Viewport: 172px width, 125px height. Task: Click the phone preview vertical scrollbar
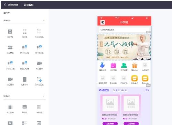click(x=151, y=32)
